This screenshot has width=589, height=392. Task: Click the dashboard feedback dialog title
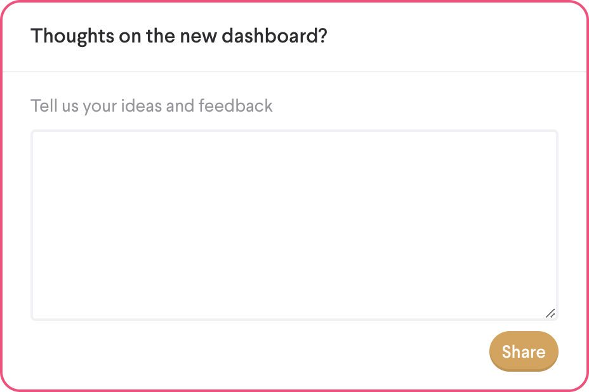pos(178,36)
